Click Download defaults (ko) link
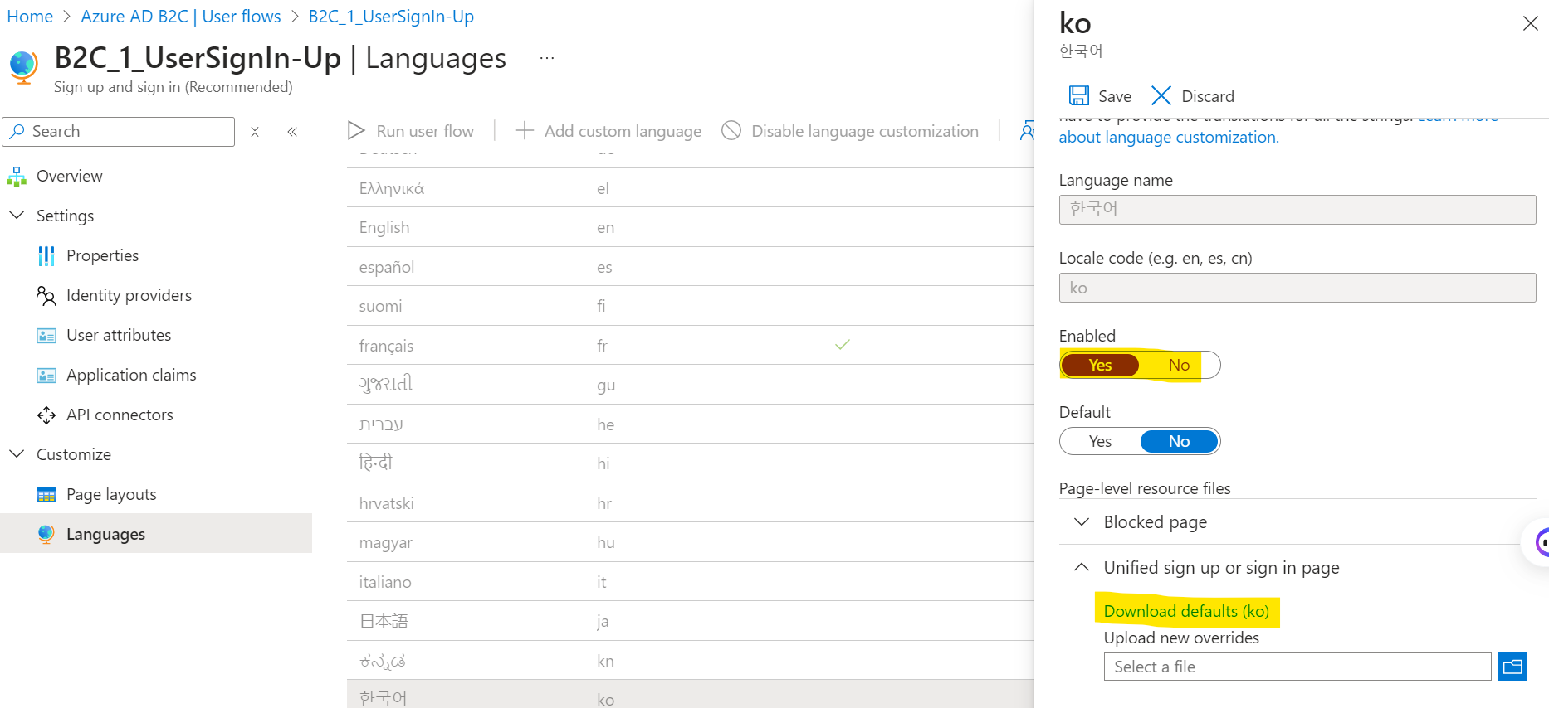The height and width of the screenshot is (708, 1549). [x=1186, y=611]
